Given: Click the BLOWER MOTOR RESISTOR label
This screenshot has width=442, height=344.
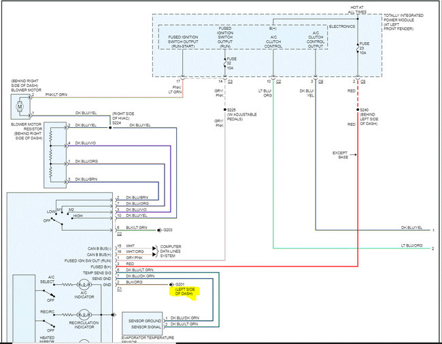Looking at the screenshot, I should (x=27, y=126).
